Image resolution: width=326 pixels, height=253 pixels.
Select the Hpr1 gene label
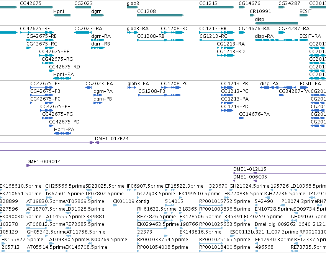pyautogui.click(x=59, y=11)
